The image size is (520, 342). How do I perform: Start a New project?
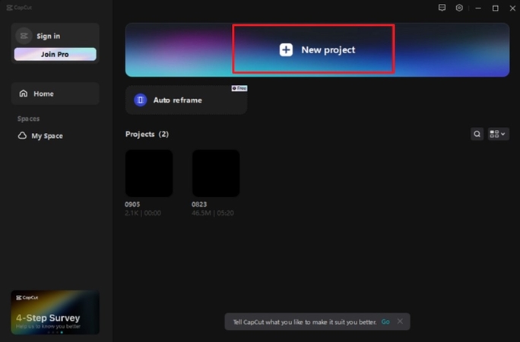[317, 49]
